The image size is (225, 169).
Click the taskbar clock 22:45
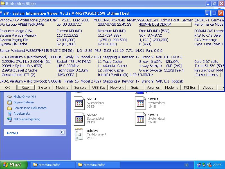coord(217,165)
